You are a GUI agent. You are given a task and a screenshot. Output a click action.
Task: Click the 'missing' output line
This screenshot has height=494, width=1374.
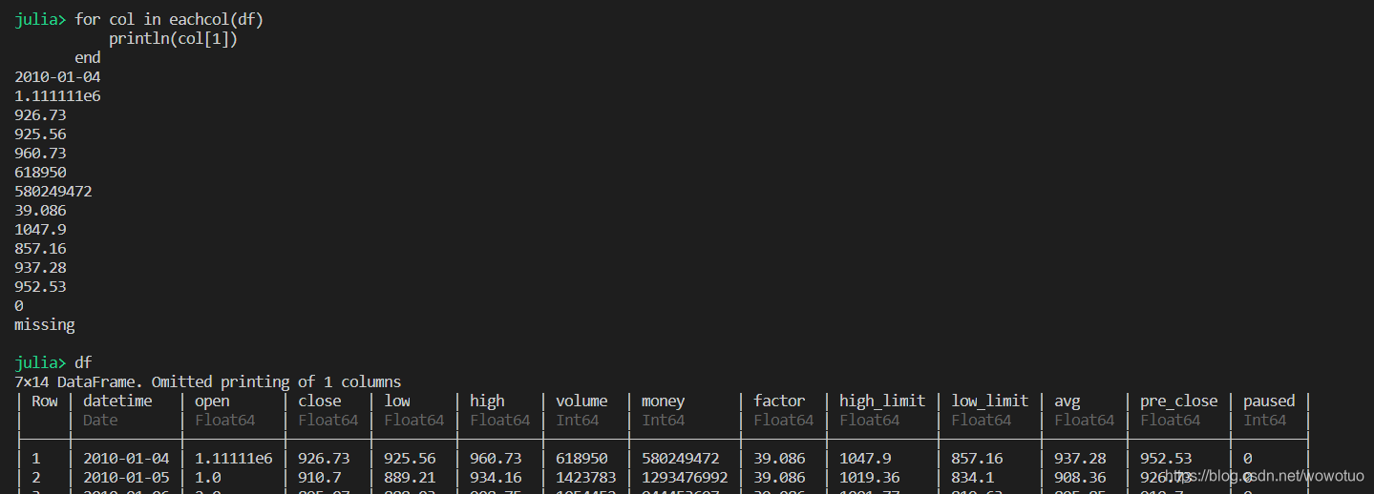(x=44, y=325)
